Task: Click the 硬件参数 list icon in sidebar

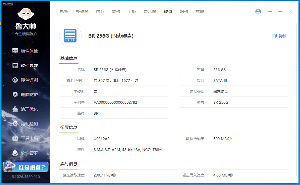Action: pyautogui.click(x=15, y=66)
